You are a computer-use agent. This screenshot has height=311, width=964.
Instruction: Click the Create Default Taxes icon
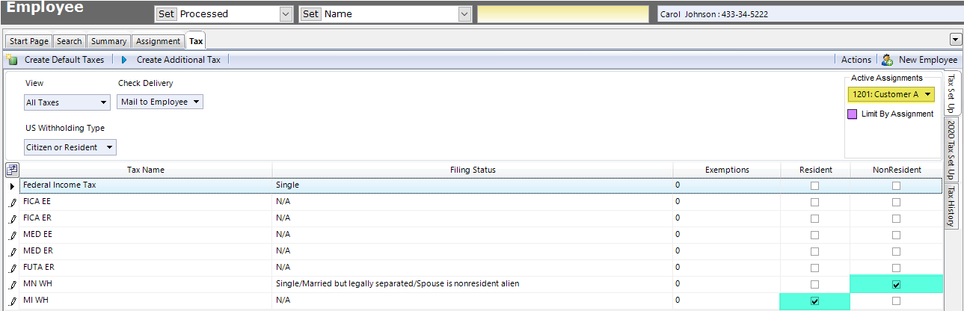(12, 60)
